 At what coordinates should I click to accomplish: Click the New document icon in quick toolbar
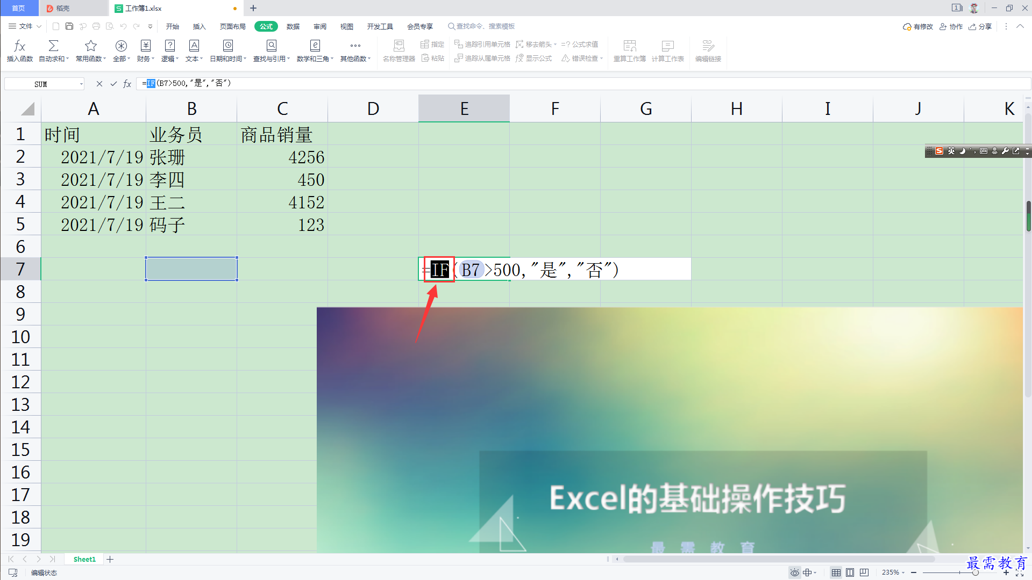coord(56,26)
